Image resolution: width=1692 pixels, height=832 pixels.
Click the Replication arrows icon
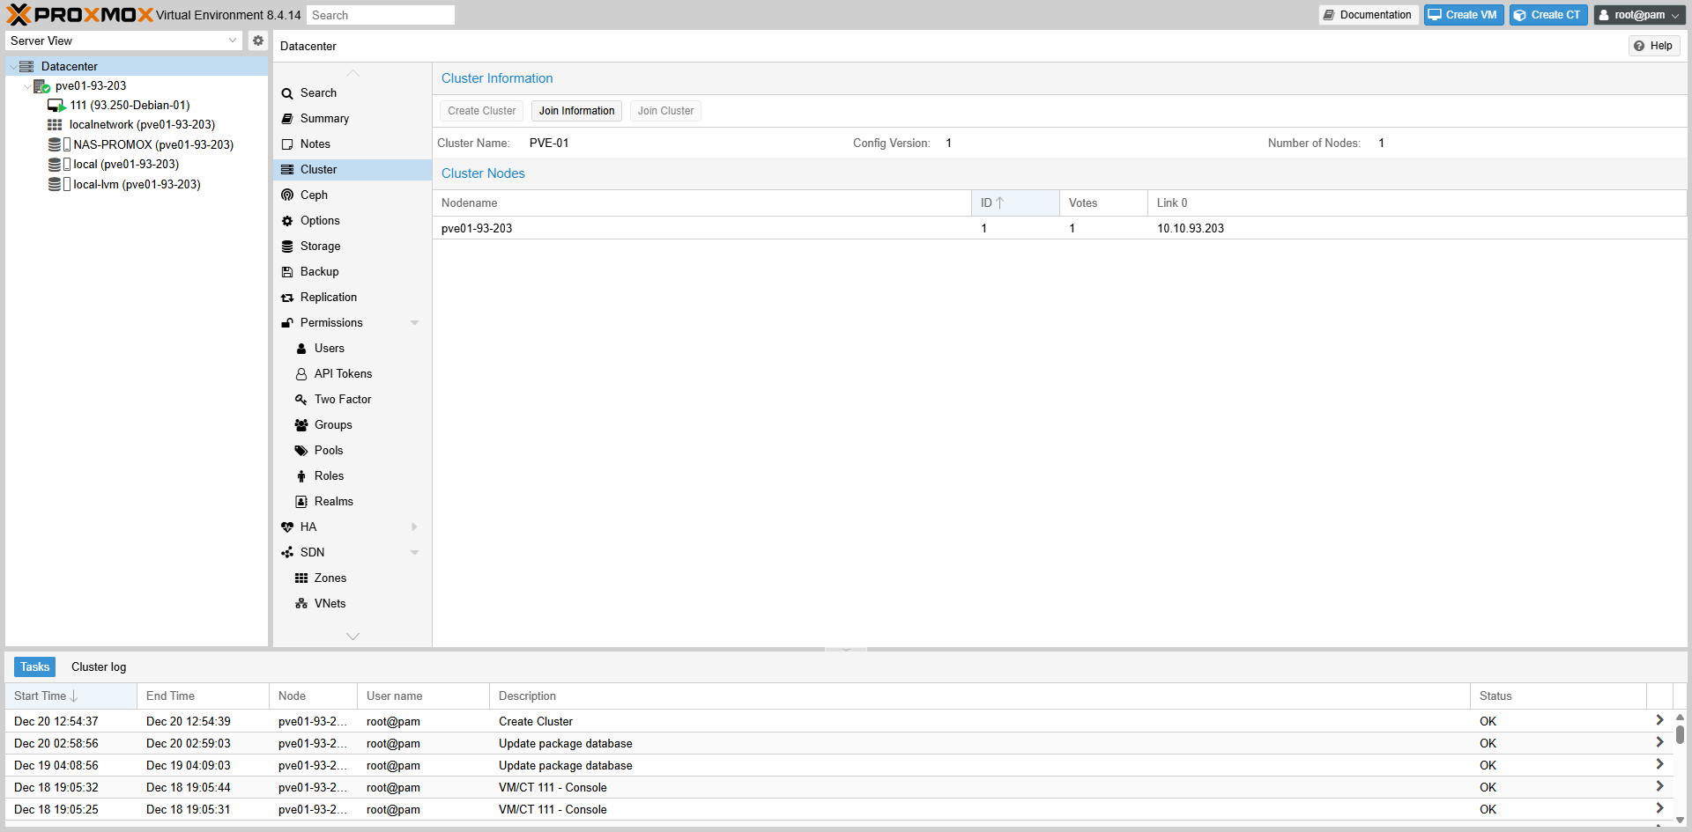click(x=287, y=298)
